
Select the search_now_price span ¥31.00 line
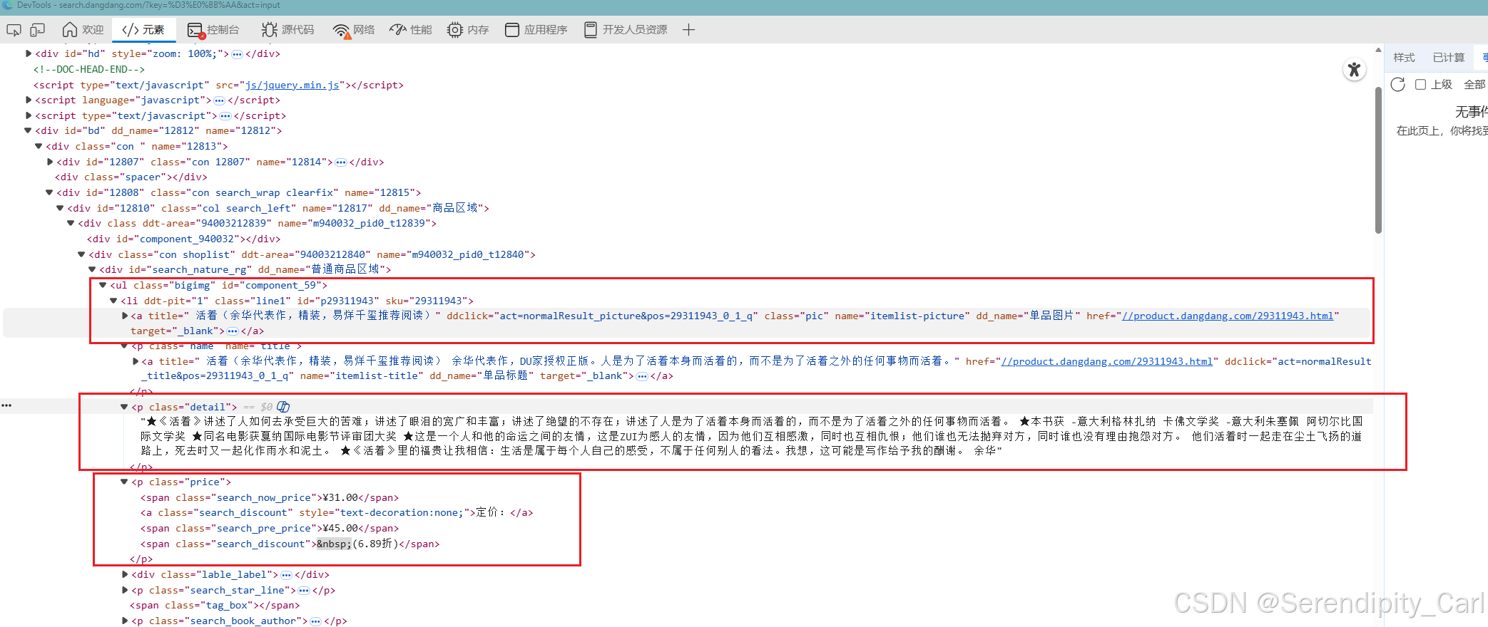point(270,497)
